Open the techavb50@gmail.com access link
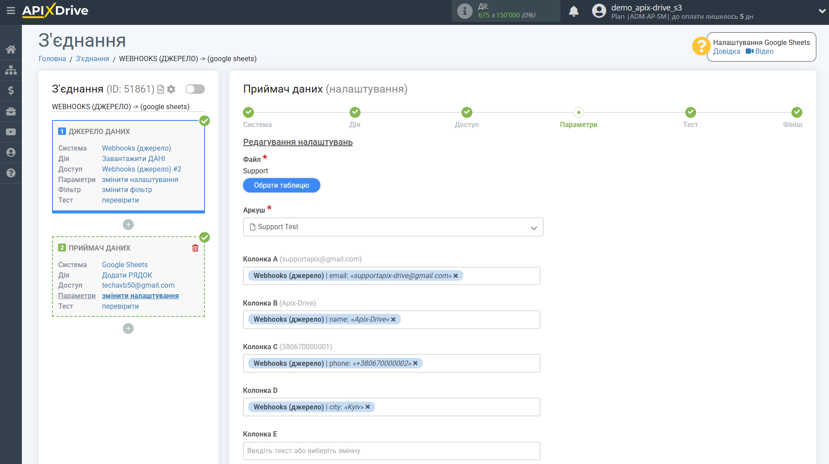Screen dimensions: 829x464 click(138, 285)
